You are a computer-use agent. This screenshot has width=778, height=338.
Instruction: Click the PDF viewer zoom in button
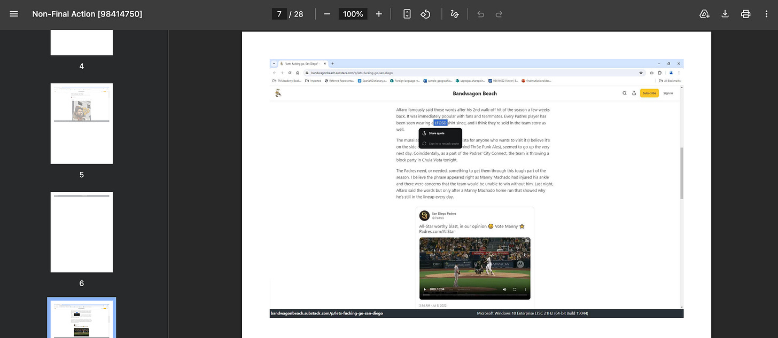tap(379, 14)
